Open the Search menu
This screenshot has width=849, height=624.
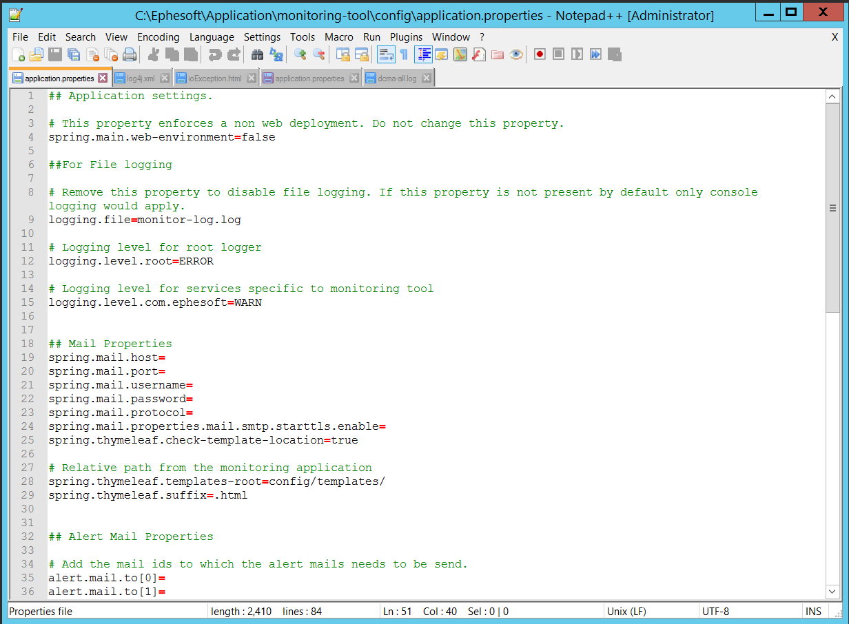pos(81,37)
